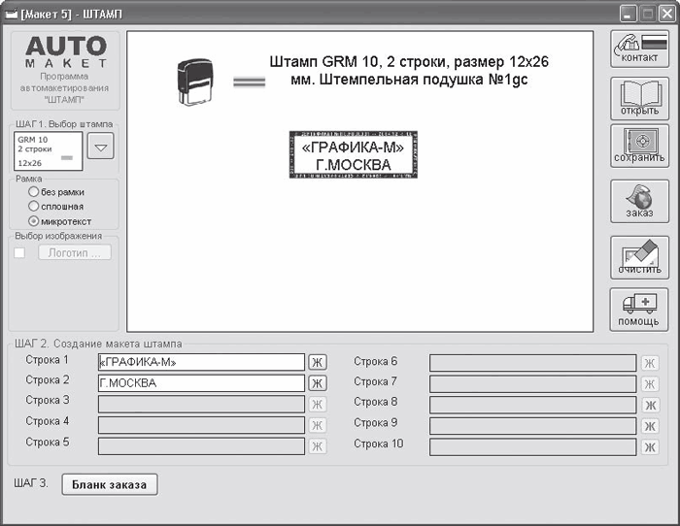The image size is (680, 526).
Task: Toggle bold Ж for Строка 6
Action: tap(650, 363)
